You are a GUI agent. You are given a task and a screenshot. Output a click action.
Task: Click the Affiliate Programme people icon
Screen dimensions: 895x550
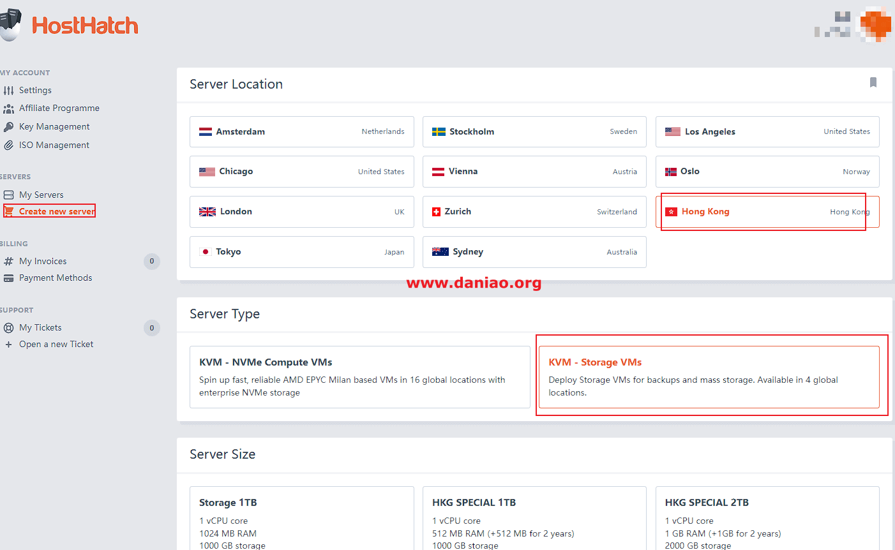click(8, 108)
